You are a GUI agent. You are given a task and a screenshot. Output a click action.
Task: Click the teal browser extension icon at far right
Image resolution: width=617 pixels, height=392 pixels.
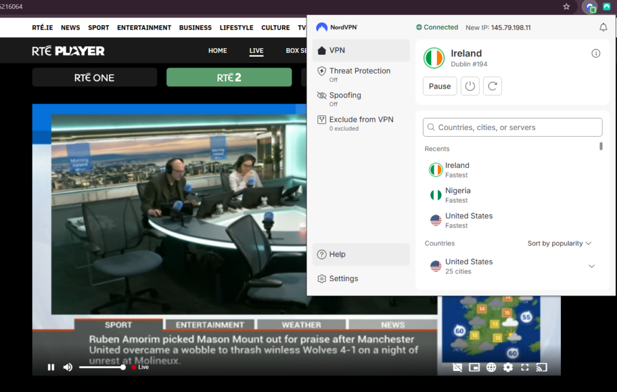[x=607, y=7]
